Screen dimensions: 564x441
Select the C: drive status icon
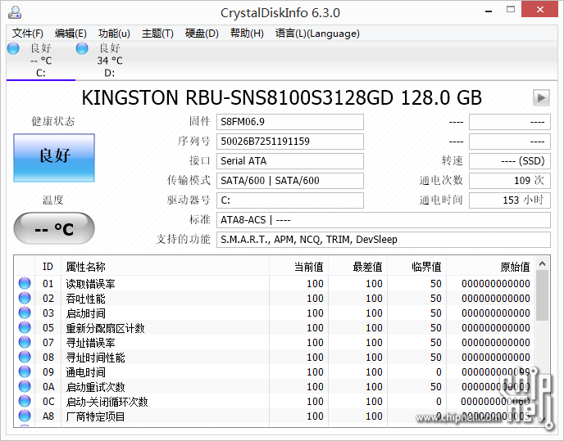13,48
